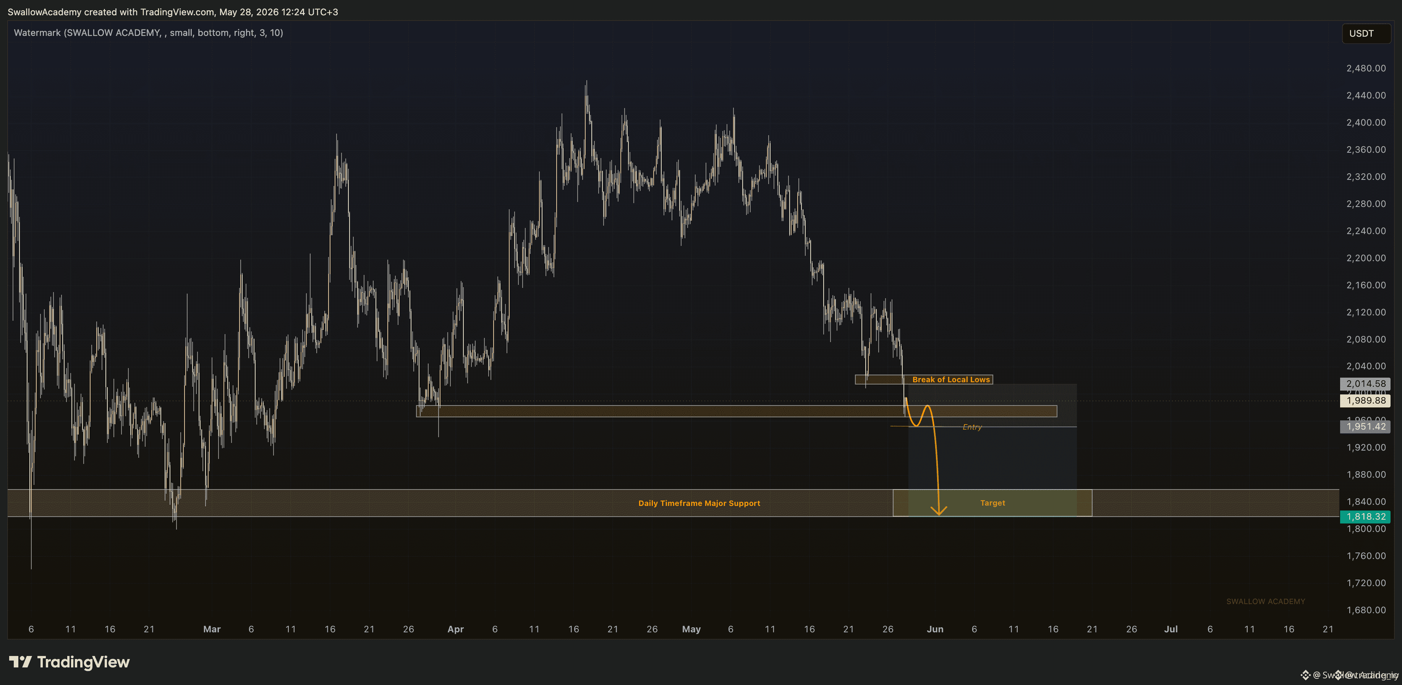Select the 'Target' box label

pos(992,503)
